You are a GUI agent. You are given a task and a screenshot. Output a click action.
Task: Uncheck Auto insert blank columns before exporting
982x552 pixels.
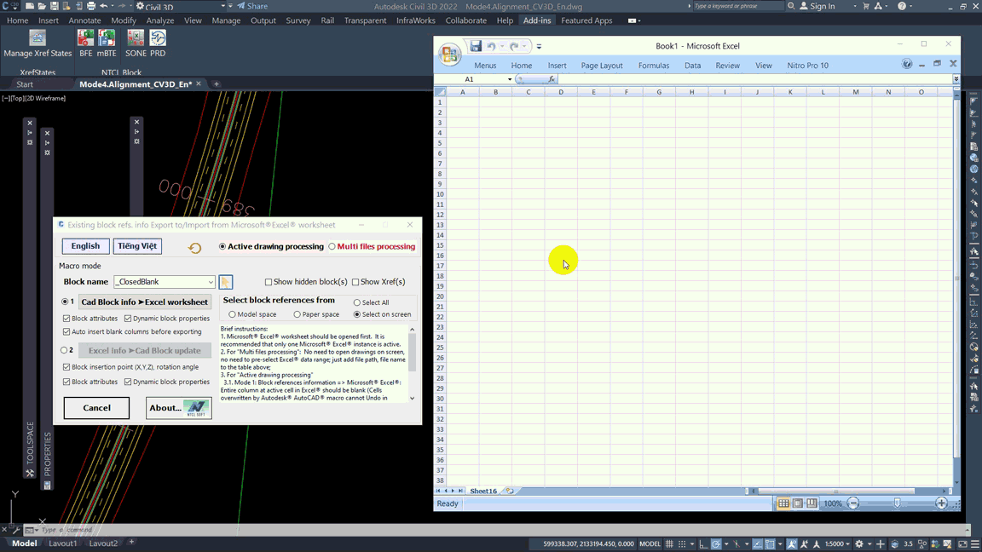point(66,332)
